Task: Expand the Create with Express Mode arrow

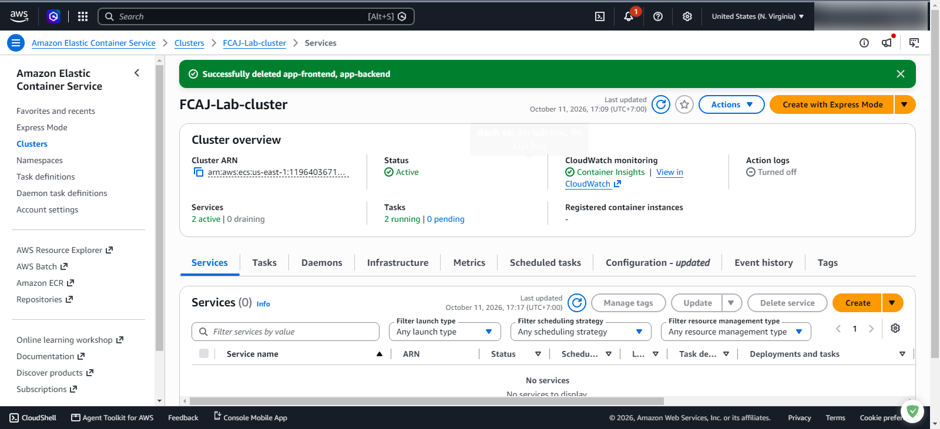Action: pyautogui.click(x=905, y=104)
